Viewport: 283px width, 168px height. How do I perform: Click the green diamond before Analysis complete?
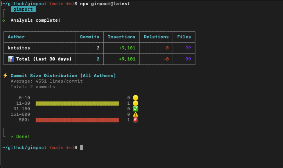[x=4, y=21]
